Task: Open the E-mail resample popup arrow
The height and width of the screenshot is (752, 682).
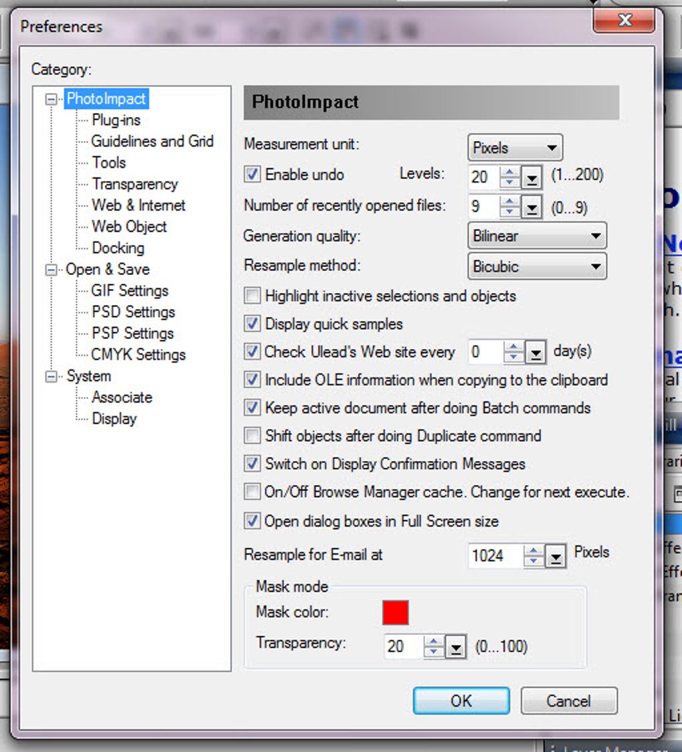Action: coord(556,557)
